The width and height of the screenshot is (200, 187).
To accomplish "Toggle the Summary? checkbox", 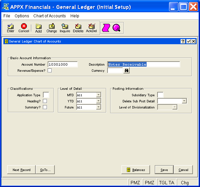I will pos(45,107).
